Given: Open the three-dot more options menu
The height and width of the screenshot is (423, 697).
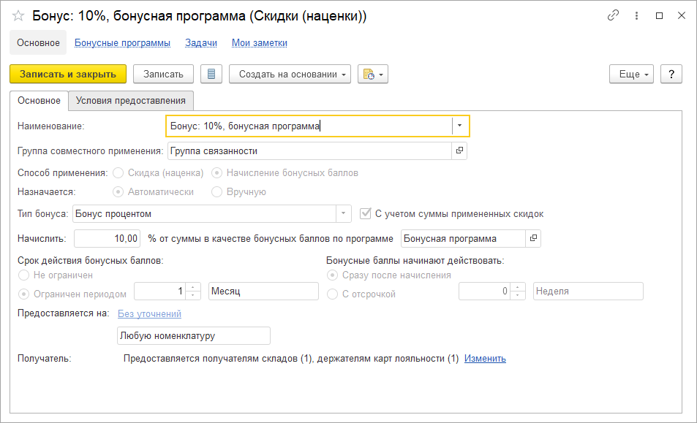Looking at the screenshot, I should pos(636,15).
